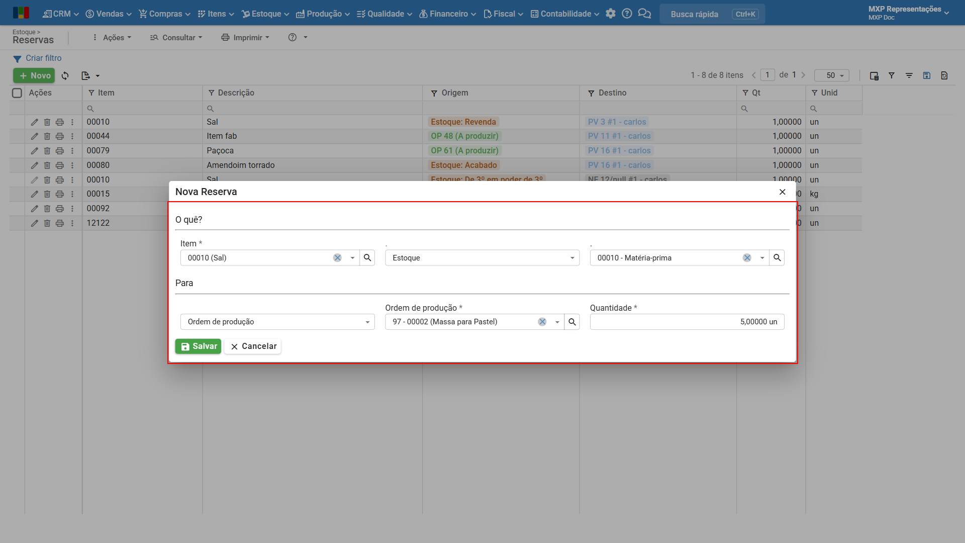Open the chat messages icon
965x543 pixels.
click(x=644, y=14)
